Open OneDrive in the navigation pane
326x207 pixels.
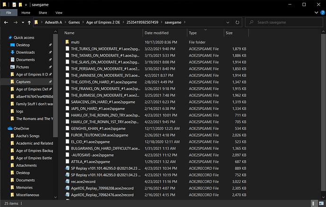(21, 128)
